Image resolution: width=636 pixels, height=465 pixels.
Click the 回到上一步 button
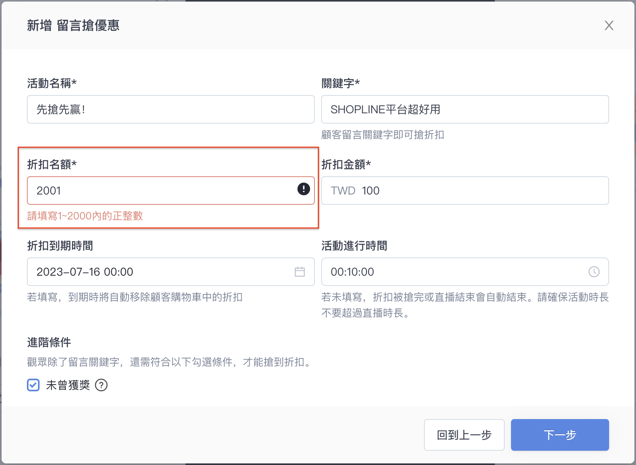click(x=464, y=435)
